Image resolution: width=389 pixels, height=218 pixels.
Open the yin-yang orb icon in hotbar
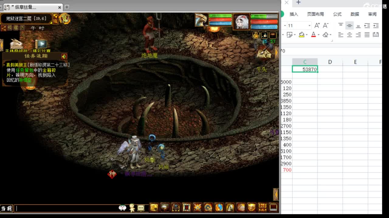pos(219,207)
